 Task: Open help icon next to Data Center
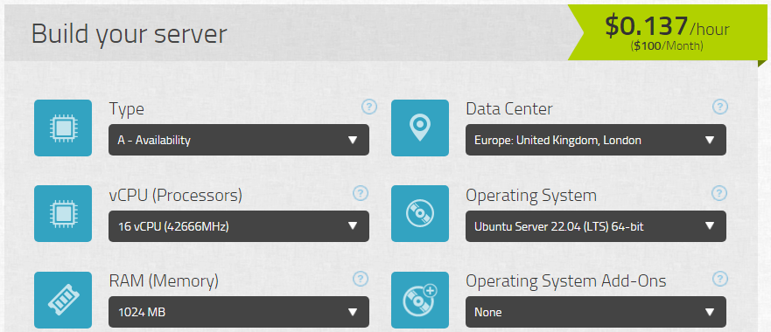tap(720, 107)
